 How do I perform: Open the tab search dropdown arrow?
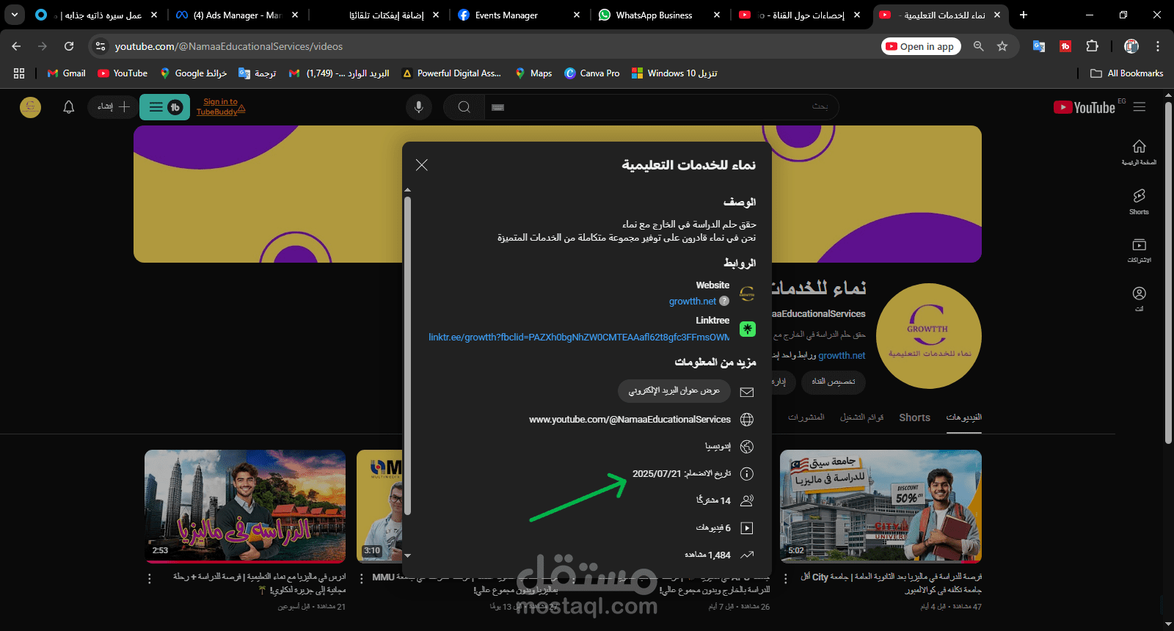coord(15,15)
